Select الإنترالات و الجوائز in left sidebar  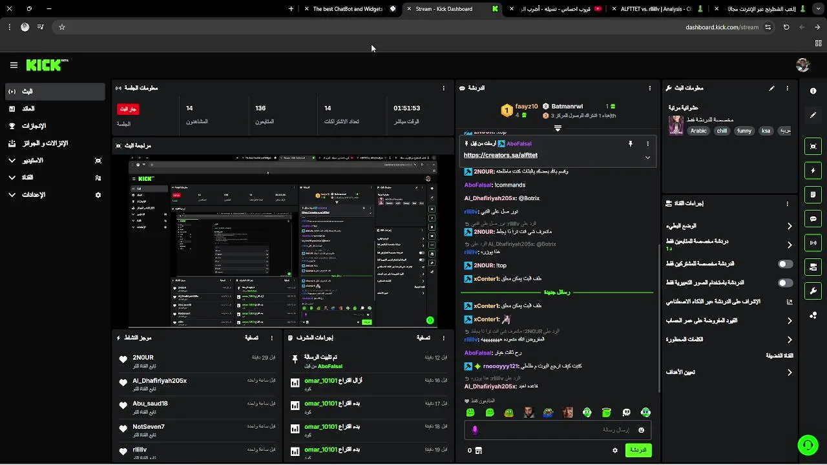point(54,143)
